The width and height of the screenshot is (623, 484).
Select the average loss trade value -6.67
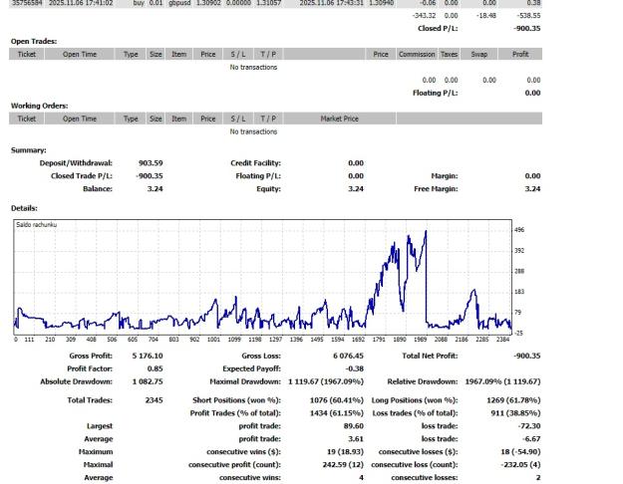pyautogui.click(x=531, y=439)
